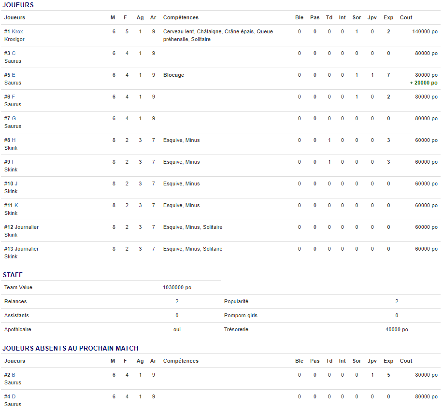
Task: Open player K link on row #11
Action: (x=16, y=205)
